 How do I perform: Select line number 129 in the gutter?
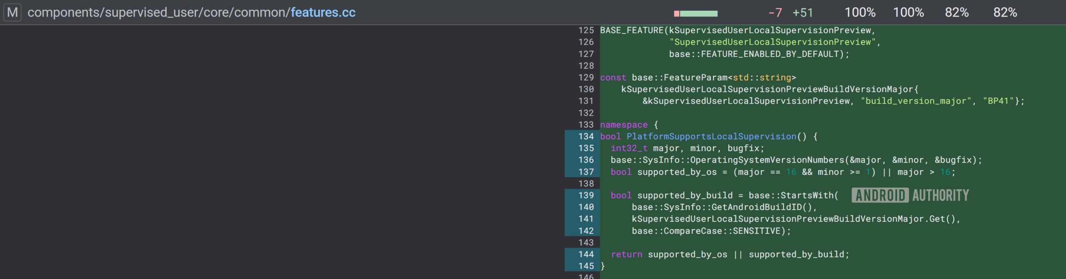pos(586,78)
